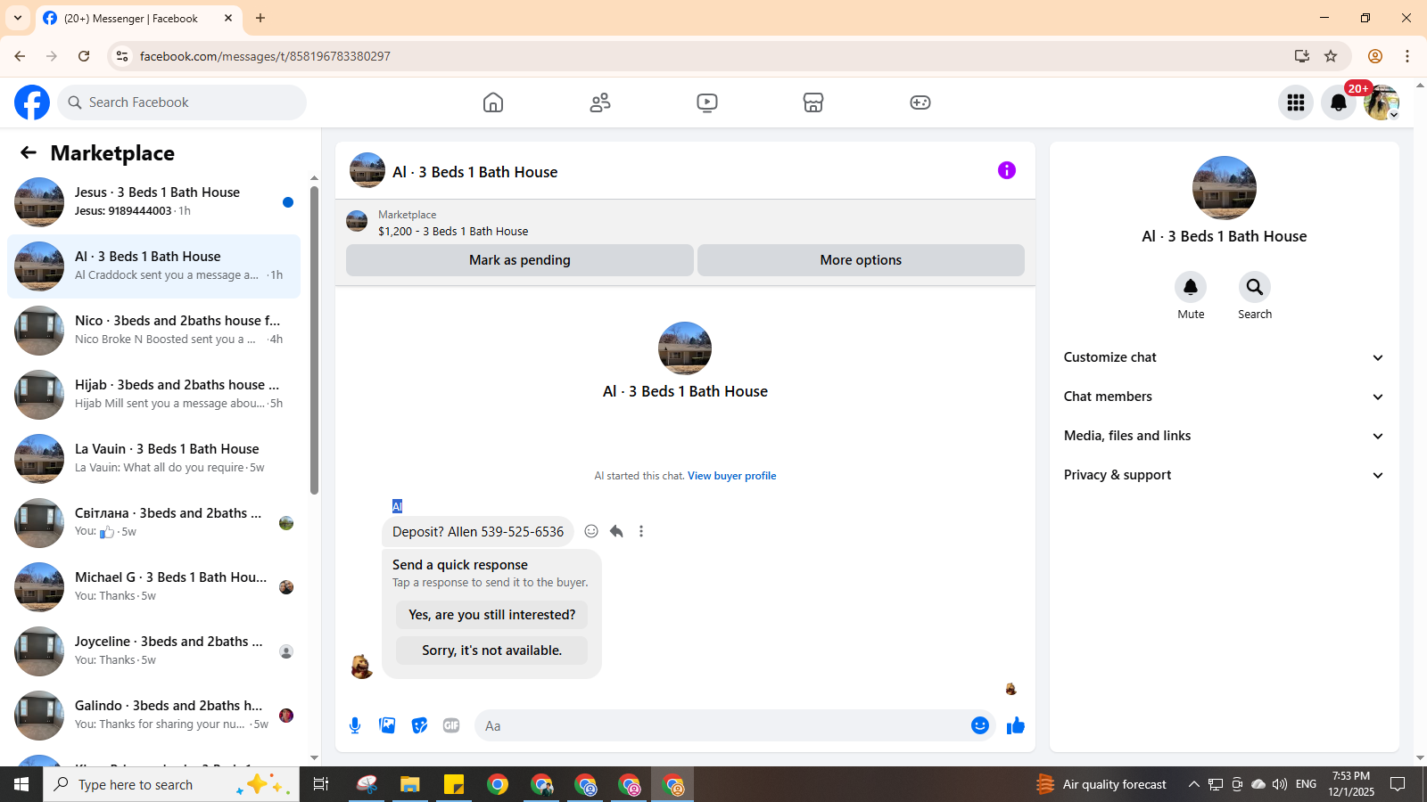Open the Friends icon in top navigation
The height and width of the screenshot is (802, 1427).
coord(600,102)
